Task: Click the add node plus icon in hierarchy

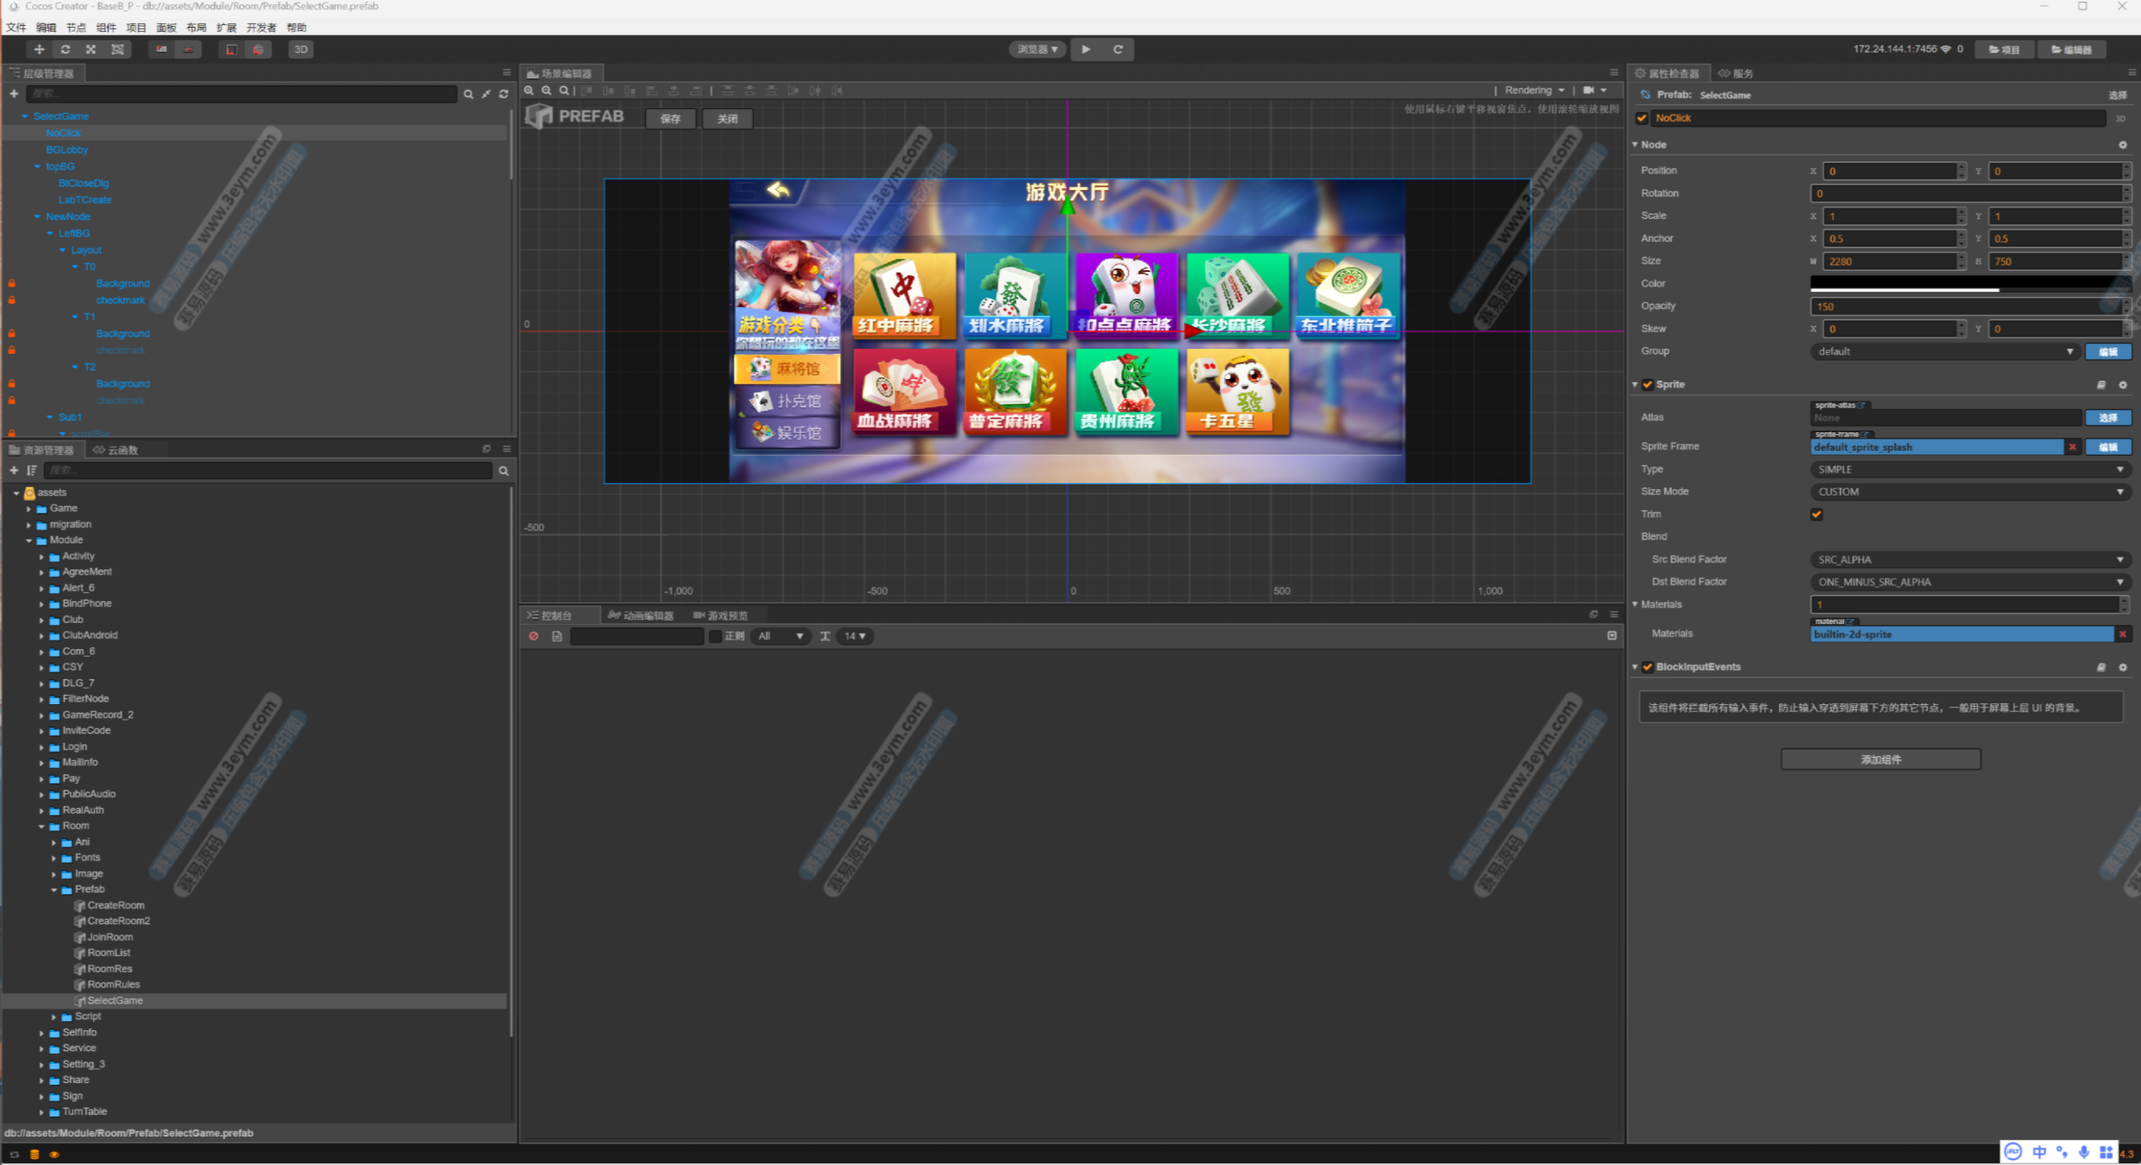Action: click(13, 94)
